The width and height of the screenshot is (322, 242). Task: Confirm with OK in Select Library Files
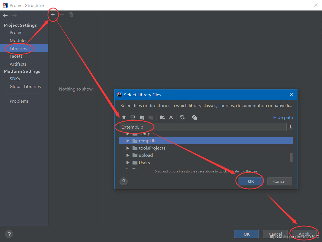pos(251,181)
